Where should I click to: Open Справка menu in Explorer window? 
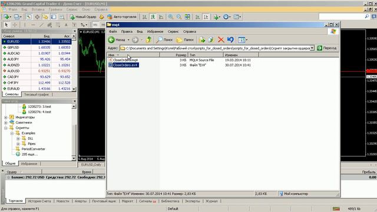pyautogui.click(x=190, y=31)
